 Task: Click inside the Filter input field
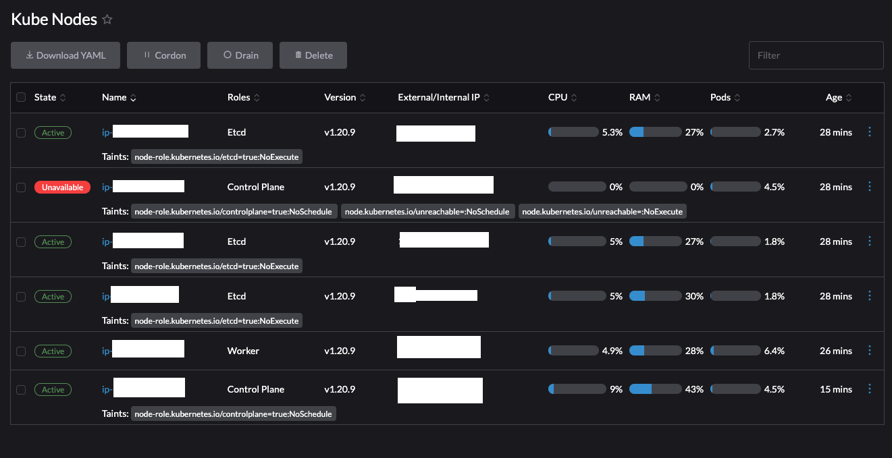(x=816, y=55)
